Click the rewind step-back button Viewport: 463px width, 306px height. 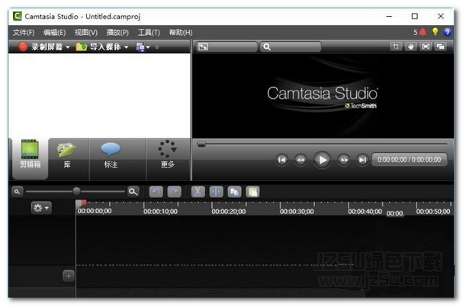301,160
